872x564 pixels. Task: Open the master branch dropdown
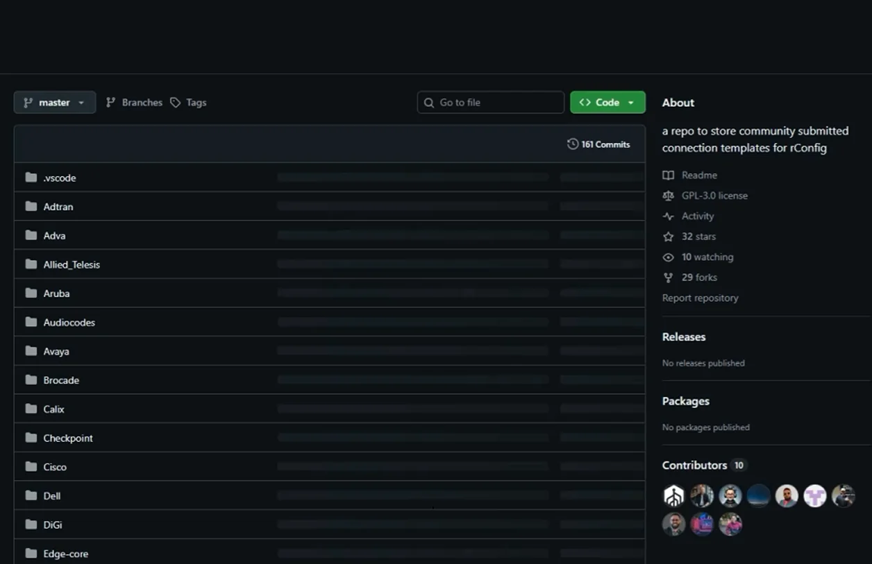pos(55,102)
